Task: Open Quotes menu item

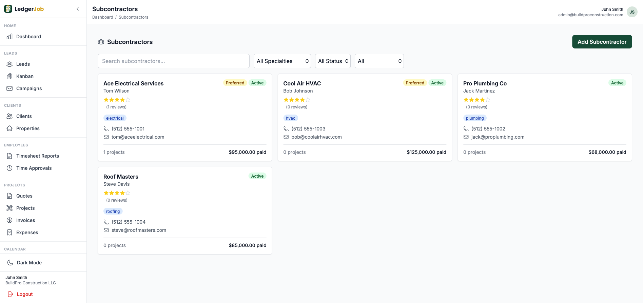Action: click(x=43, y=196)
